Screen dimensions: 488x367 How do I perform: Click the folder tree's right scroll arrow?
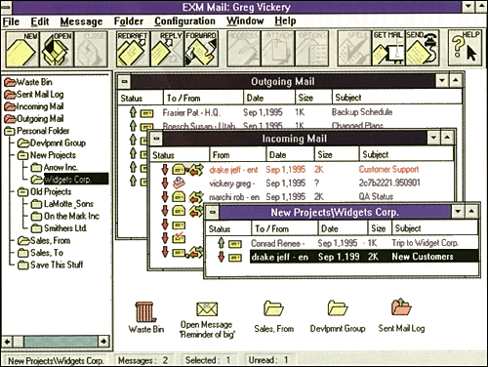point(103,342)
